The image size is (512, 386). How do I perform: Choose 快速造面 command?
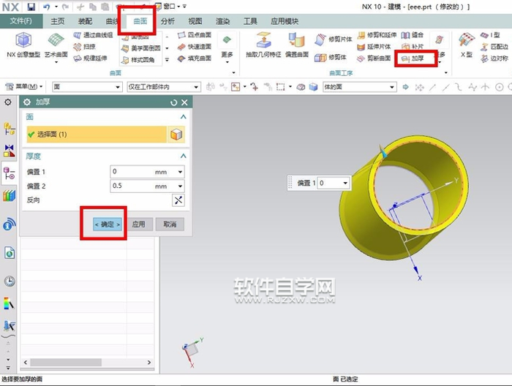[195, 47]
